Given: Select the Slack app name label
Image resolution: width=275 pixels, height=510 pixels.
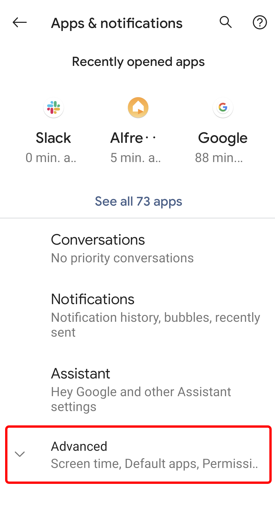Looking at the screenshot, I should click(x=53, y=138).
